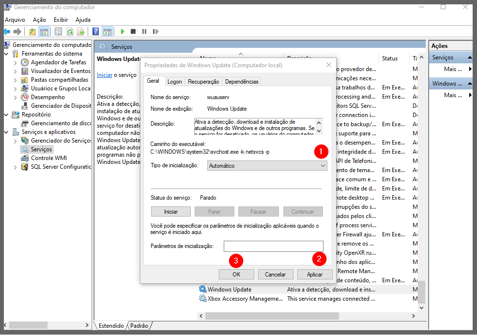Select the Visualizador de Eventos icon
The height and width of the screenshot is (335, 477).
25,71
